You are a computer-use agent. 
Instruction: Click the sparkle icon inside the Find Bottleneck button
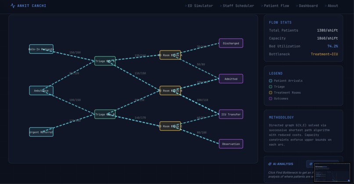(x=311, y=164)
